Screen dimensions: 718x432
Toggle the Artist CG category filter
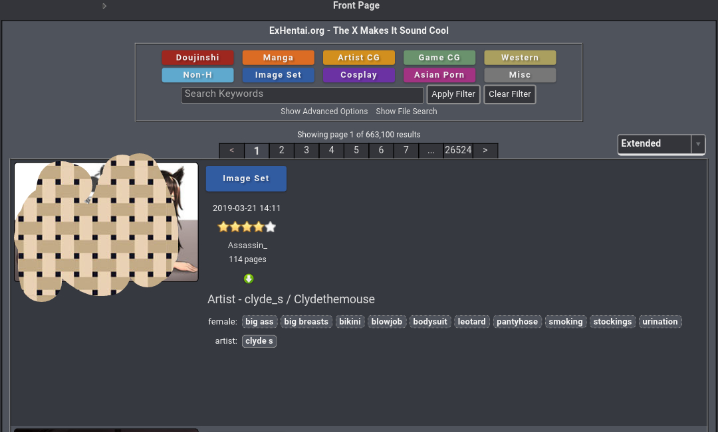[359, 58]
